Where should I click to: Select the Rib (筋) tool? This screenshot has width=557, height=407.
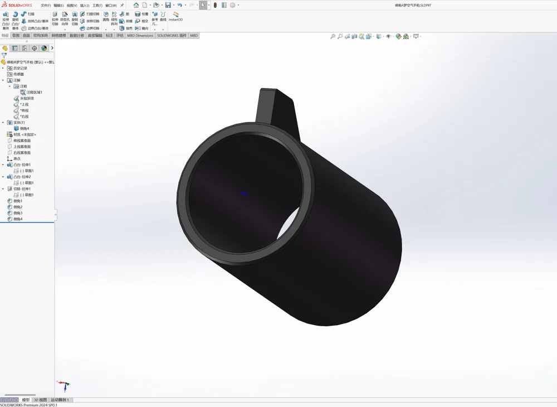124,14
